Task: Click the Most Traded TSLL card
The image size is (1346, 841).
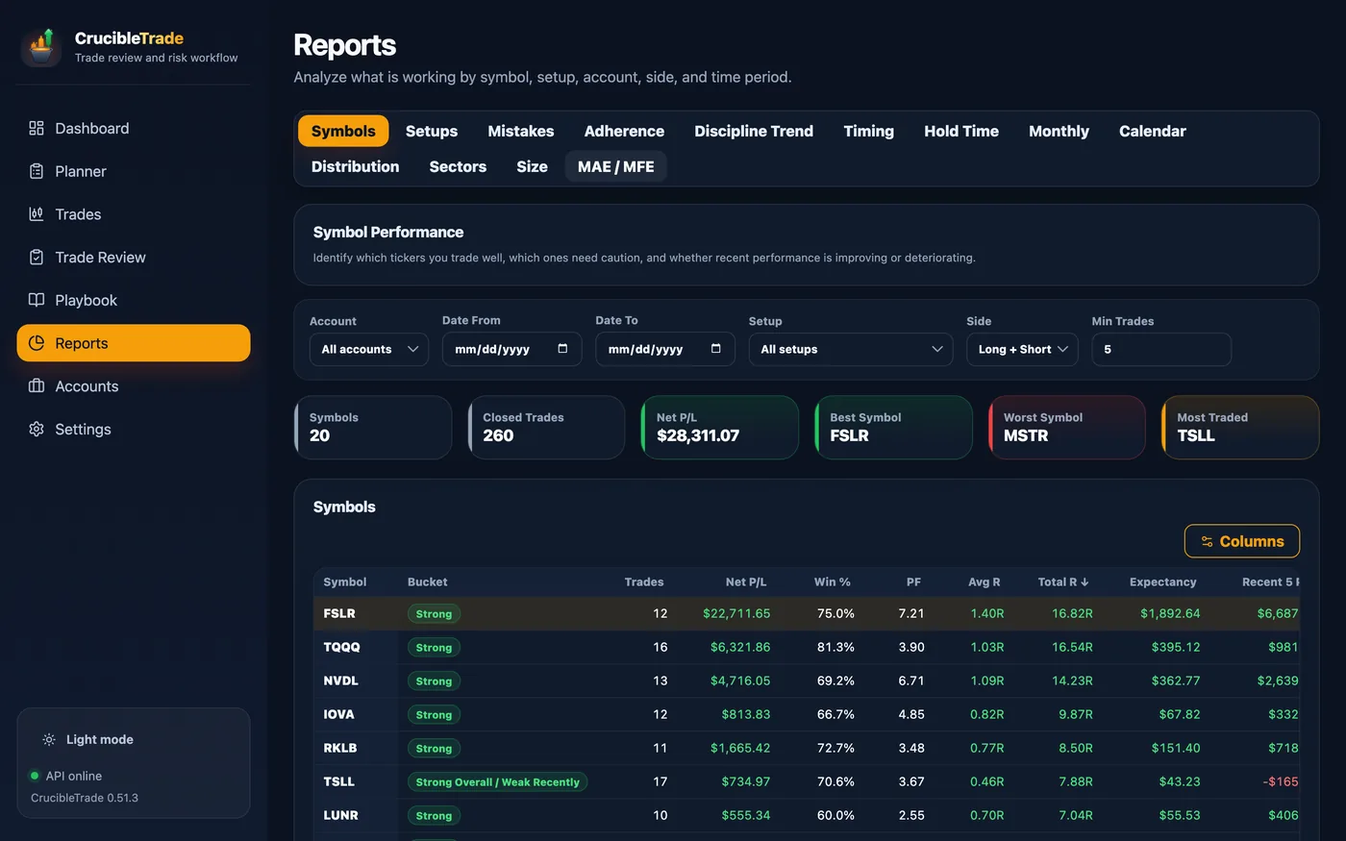Action: coord(1240,428)
